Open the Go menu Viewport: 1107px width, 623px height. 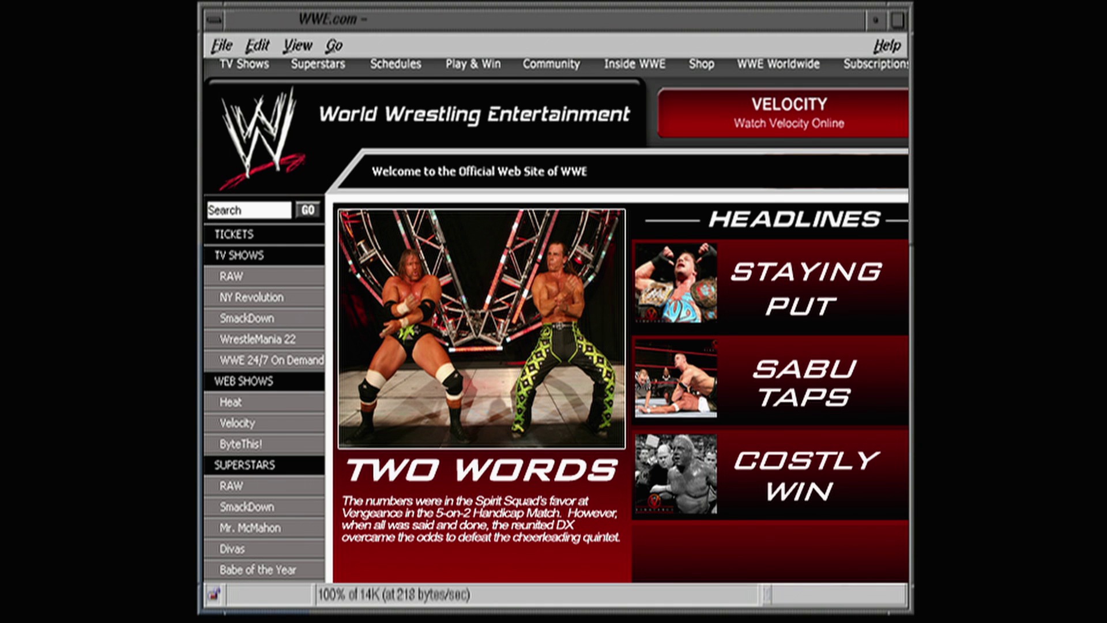(x=334, y=45)
